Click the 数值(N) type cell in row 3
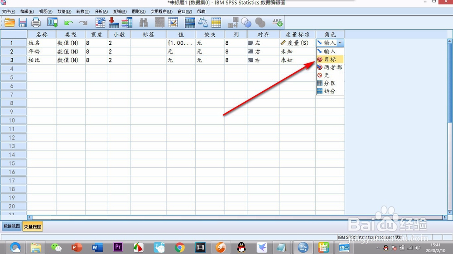This screenshot has height=254, width=453. click(x=71, y=60)
